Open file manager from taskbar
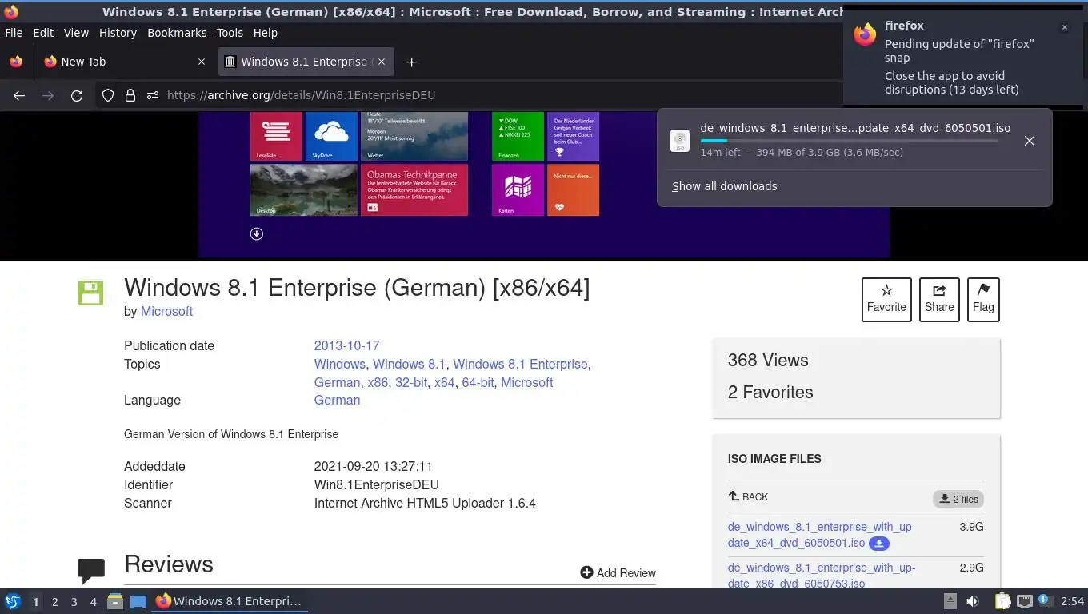The width and height of the screenshot is (1088, 614). pyautogui.click(x=115, y=601)
